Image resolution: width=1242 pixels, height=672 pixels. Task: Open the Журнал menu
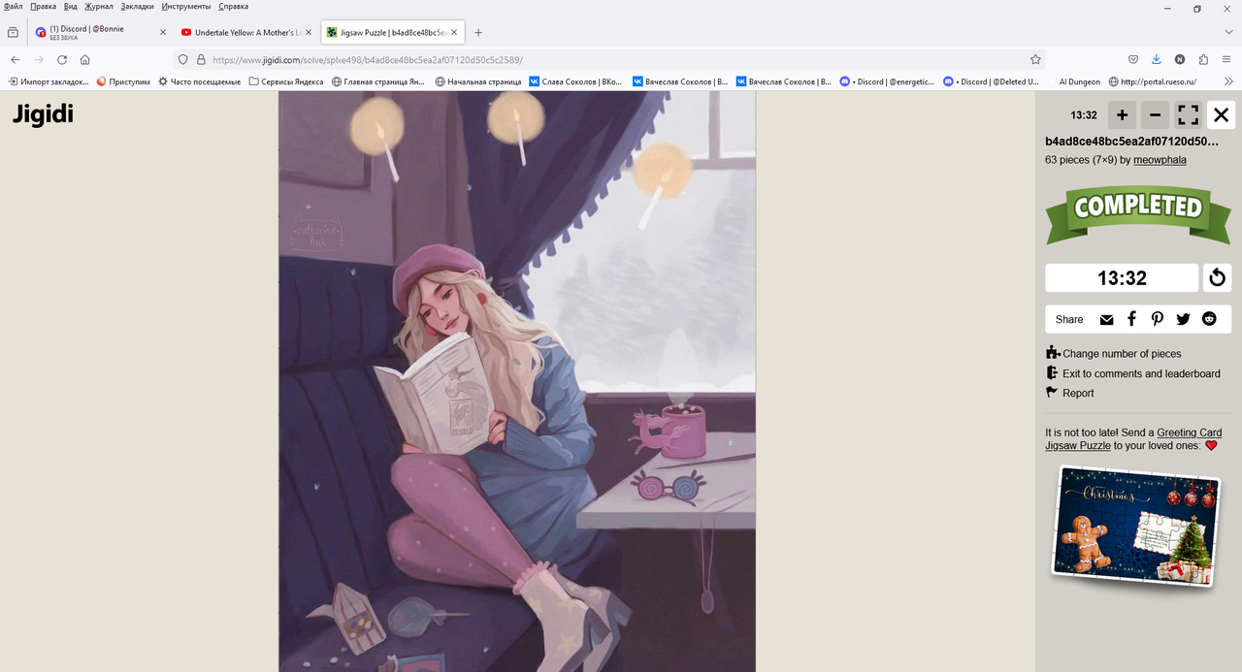pos(99,7)
